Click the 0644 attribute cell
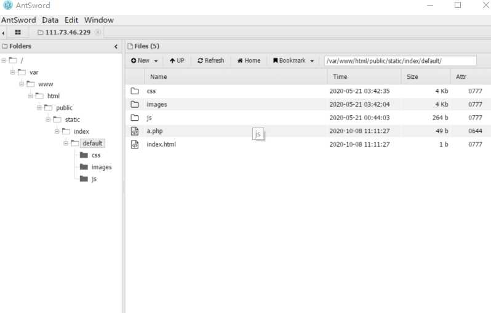 [x=475, y=131]
